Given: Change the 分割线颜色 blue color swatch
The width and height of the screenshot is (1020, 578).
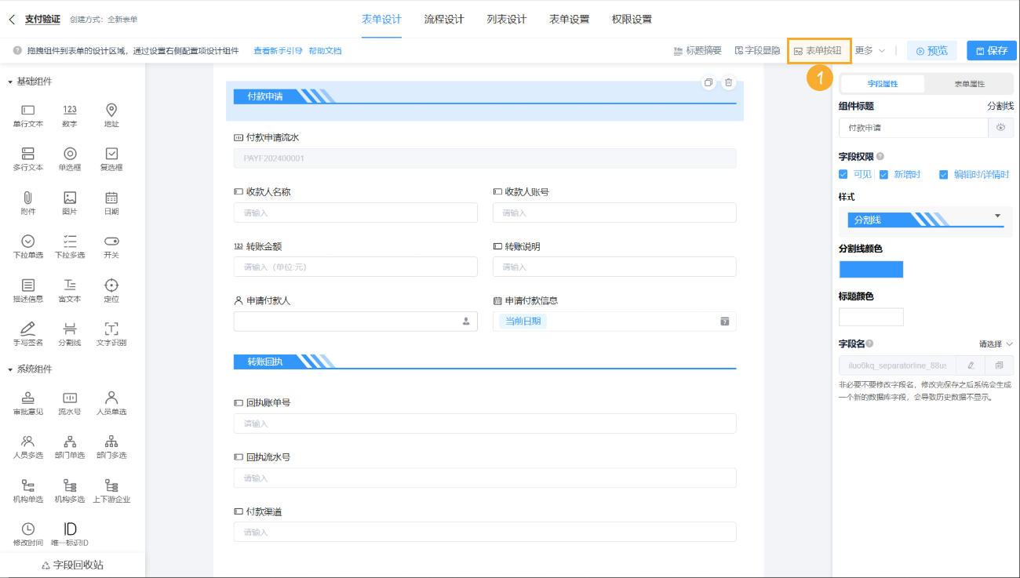Looking at the screenshot, I should coord(871,268).
